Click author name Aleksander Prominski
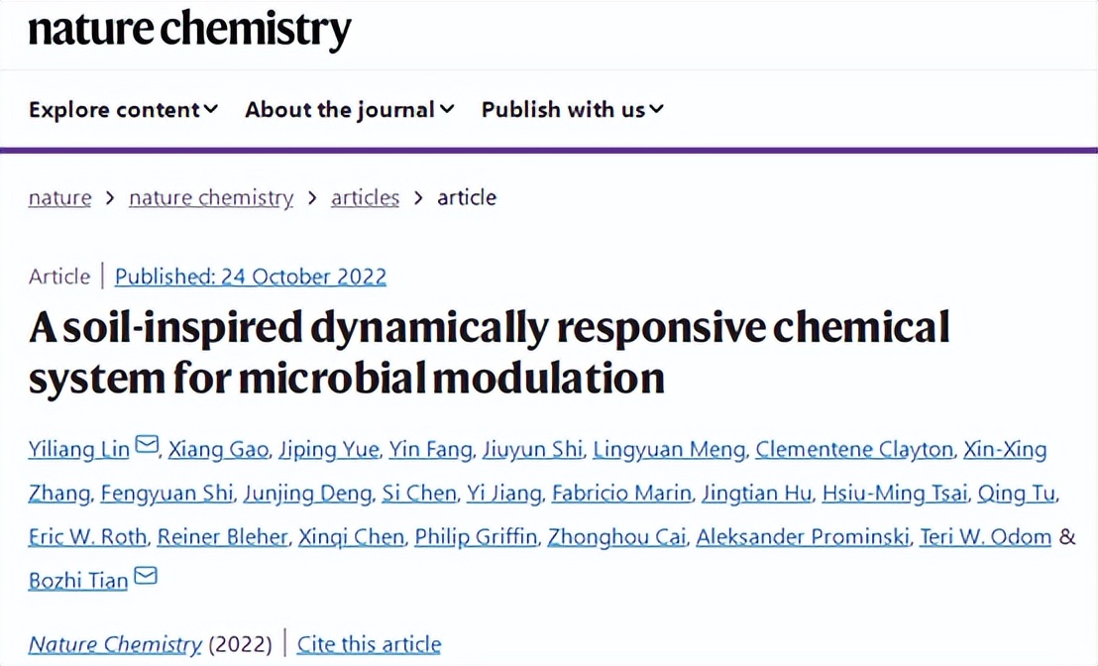Viewport: 1098px width, 666px height. click(802, 537)
